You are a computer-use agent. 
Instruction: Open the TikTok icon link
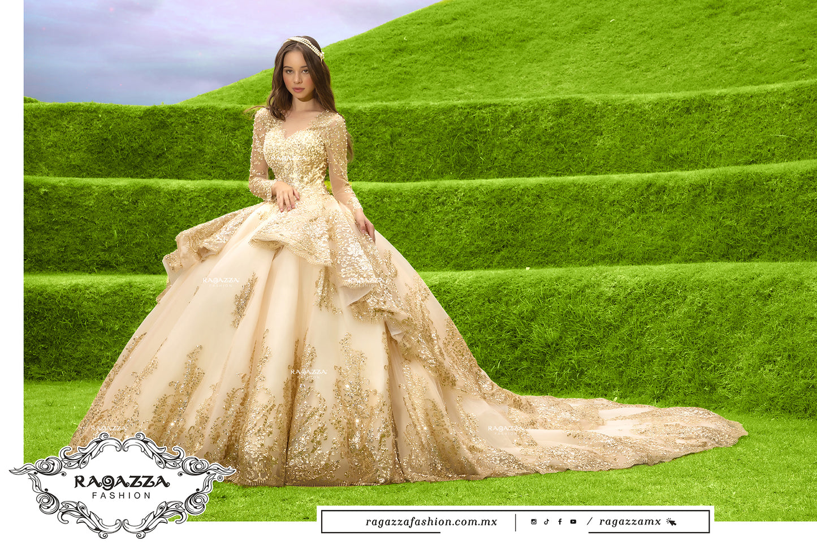[x=546, y=521]
